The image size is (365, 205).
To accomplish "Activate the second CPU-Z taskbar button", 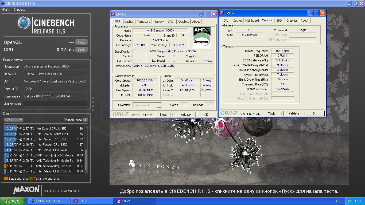I will (x=135, y=201).
